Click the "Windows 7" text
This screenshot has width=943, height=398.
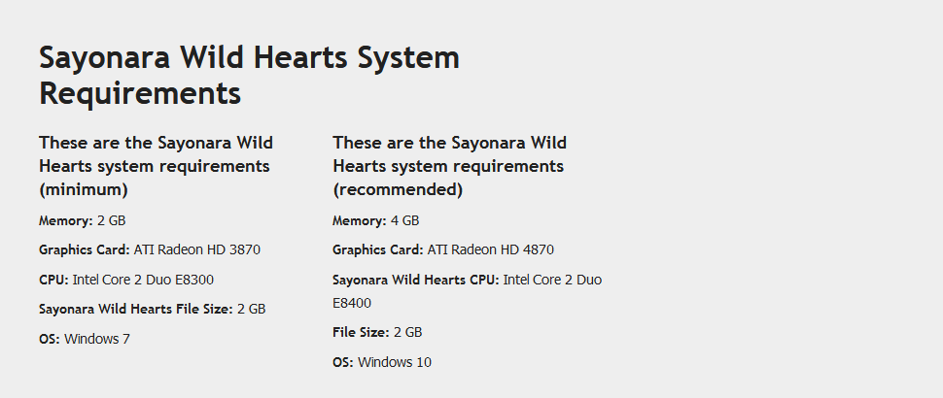tap(96, 339)
